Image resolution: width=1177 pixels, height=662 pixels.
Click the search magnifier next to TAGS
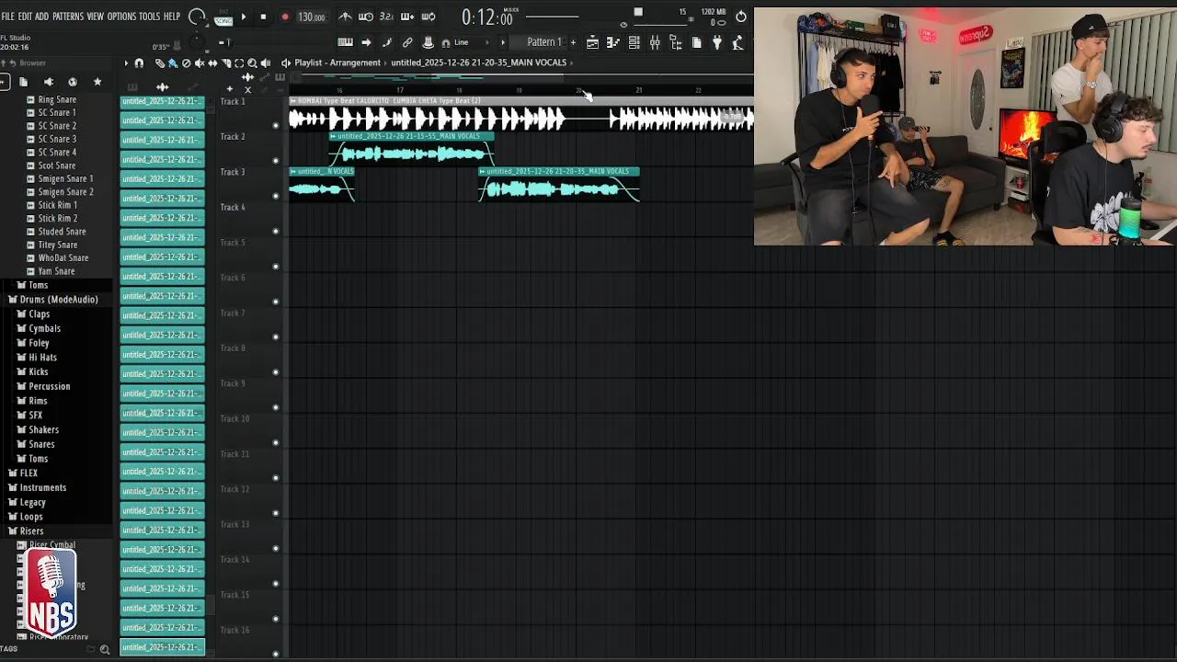point(105,649)
